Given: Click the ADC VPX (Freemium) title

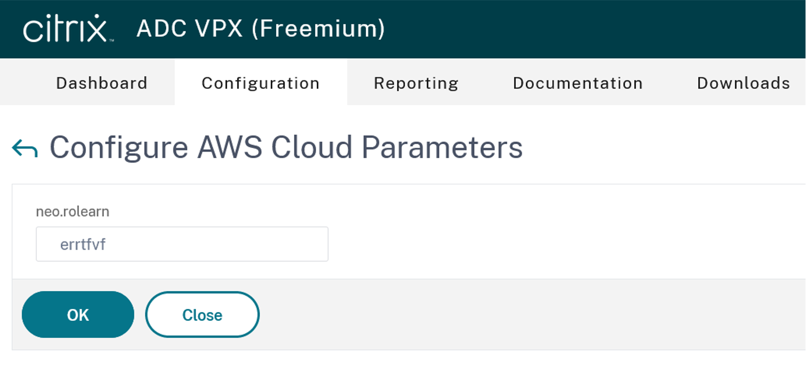Looking at the screenshot, I should (x=261, y=28).
